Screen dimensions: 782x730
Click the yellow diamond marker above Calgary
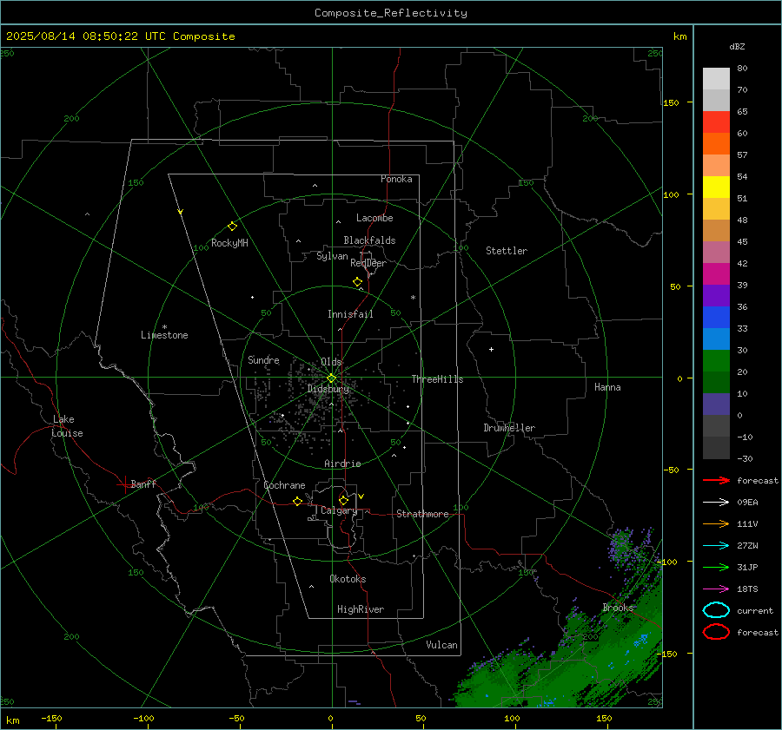coord(343,500)
